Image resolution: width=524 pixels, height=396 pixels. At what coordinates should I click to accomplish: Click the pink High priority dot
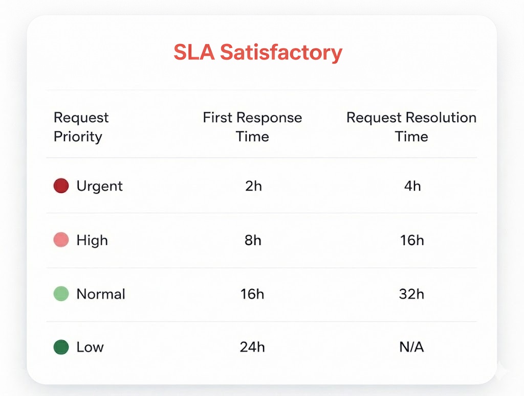point(61,240)
